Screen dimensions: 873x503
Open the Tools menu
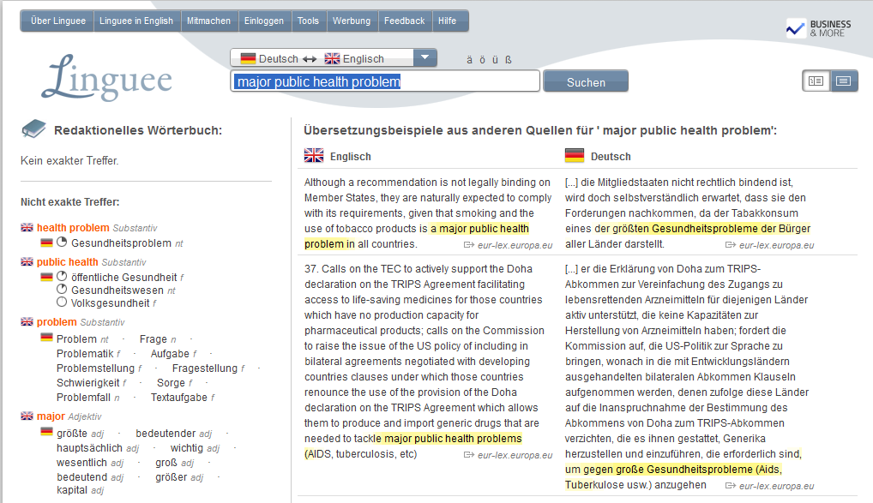coord(308,21)
